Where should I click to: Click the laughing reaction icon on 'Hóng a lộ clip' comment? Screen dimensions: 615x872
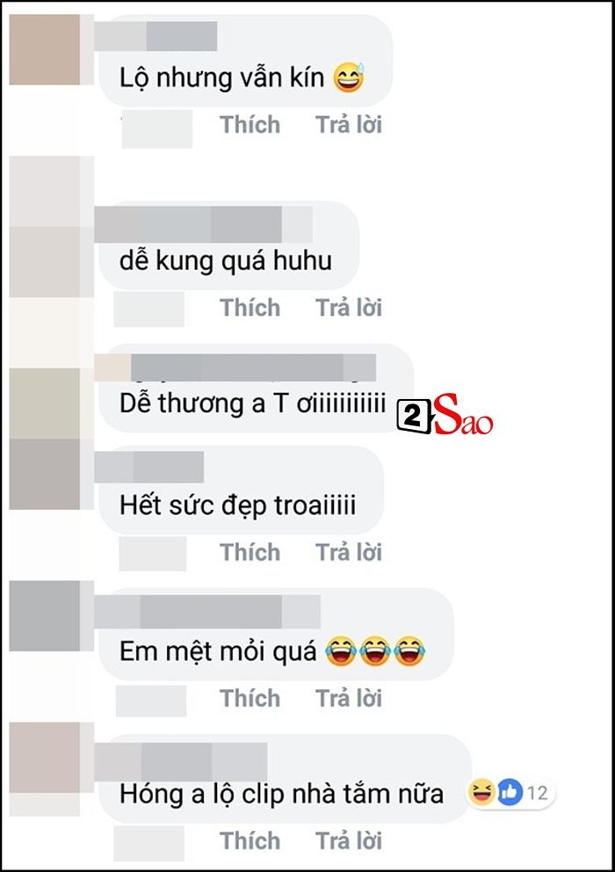tap(481, 792)
